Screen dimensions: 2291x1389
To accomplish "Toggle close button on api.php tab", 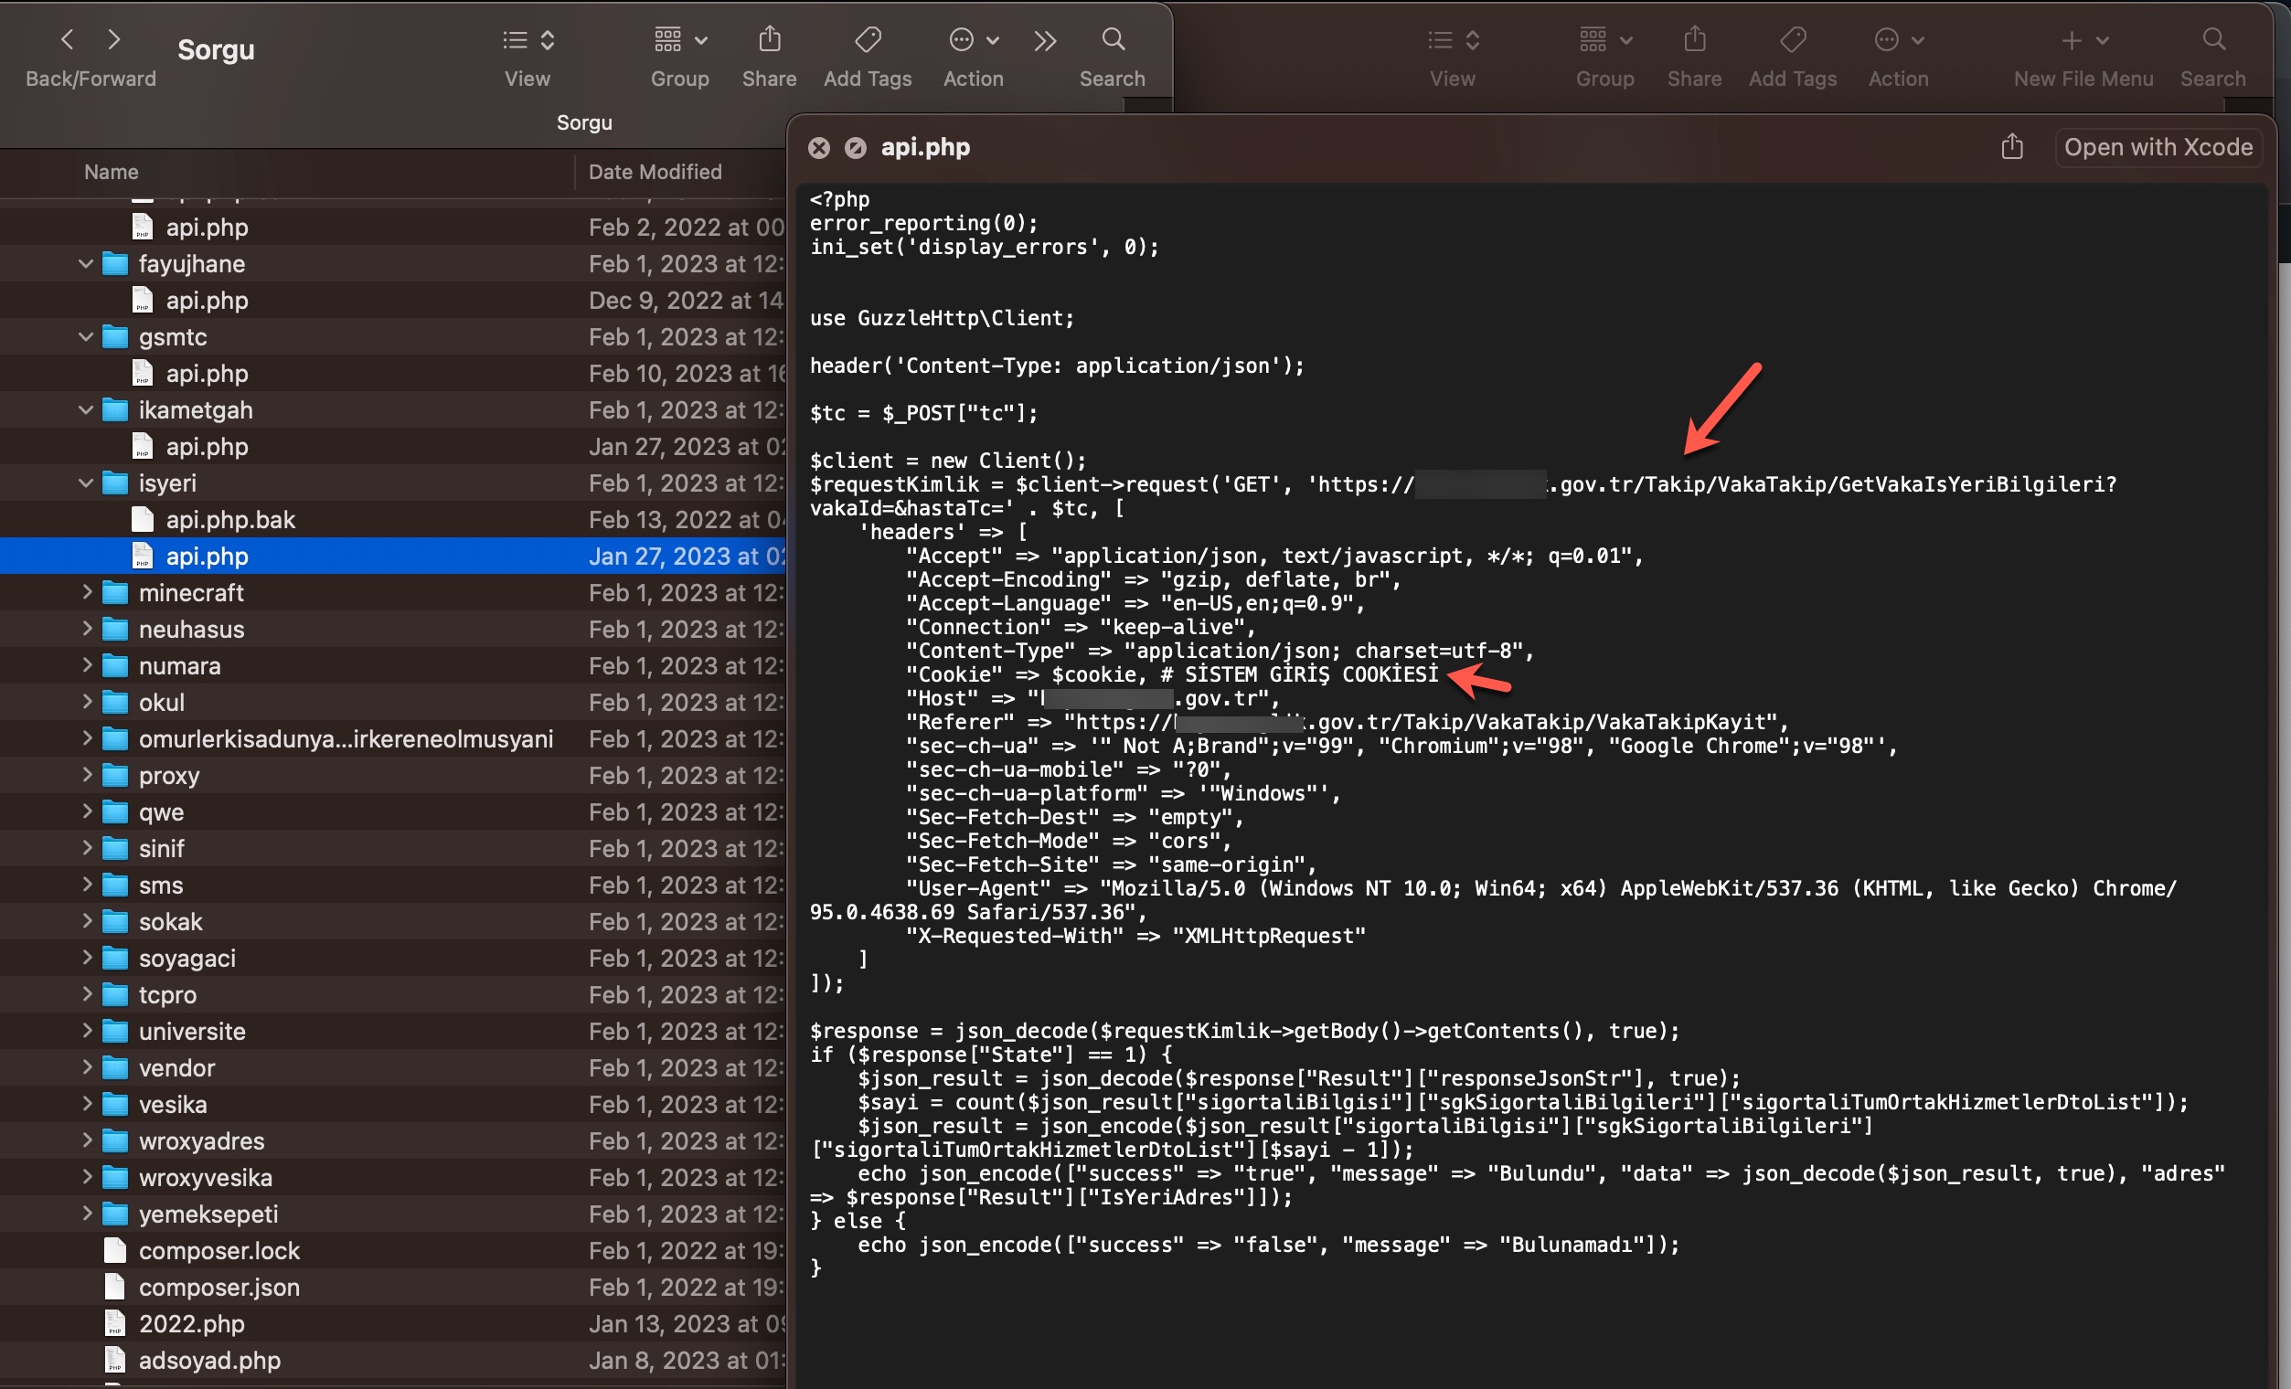I will click(818, 147).
